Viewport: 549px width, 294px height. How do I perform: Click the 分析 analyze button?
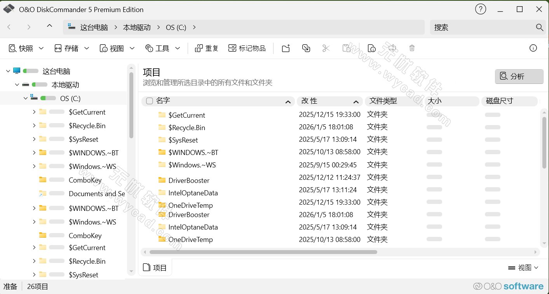519,76
